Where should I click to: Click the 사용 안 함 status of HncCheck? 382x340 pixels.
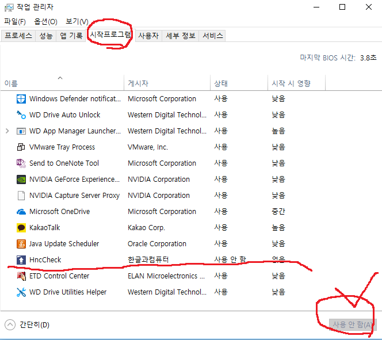(x=230, y=259)
